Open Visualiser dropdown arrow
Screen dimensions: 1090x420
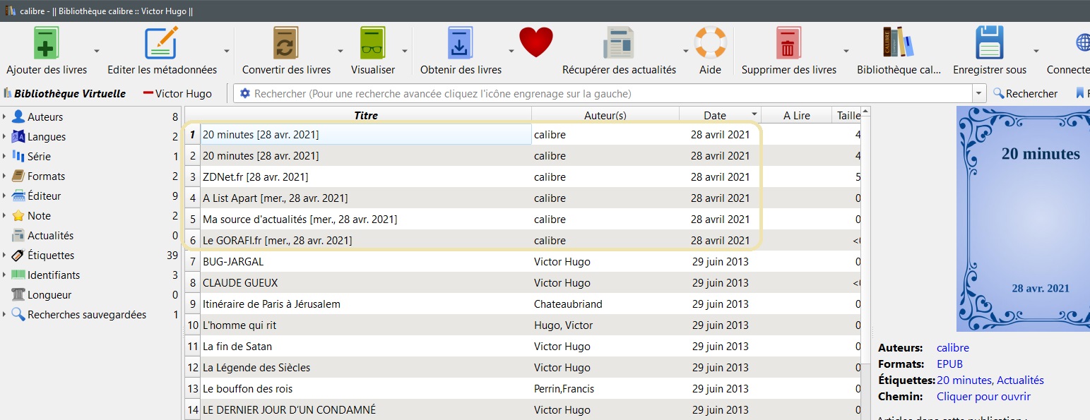(x=405, y=52)
